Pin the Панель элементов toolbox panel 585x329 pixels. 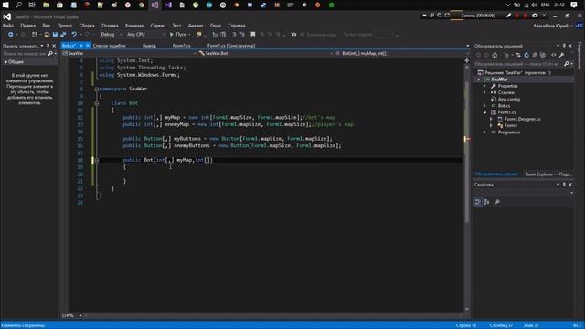pos(48,46)
